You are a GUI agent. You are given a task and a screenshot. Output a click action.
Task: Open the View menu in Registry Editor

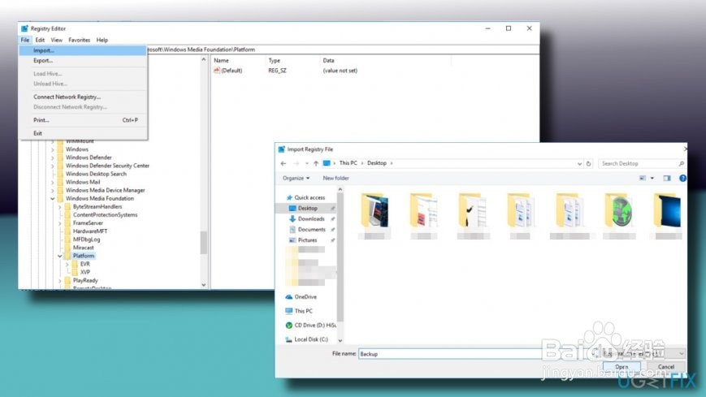point(57,40)
